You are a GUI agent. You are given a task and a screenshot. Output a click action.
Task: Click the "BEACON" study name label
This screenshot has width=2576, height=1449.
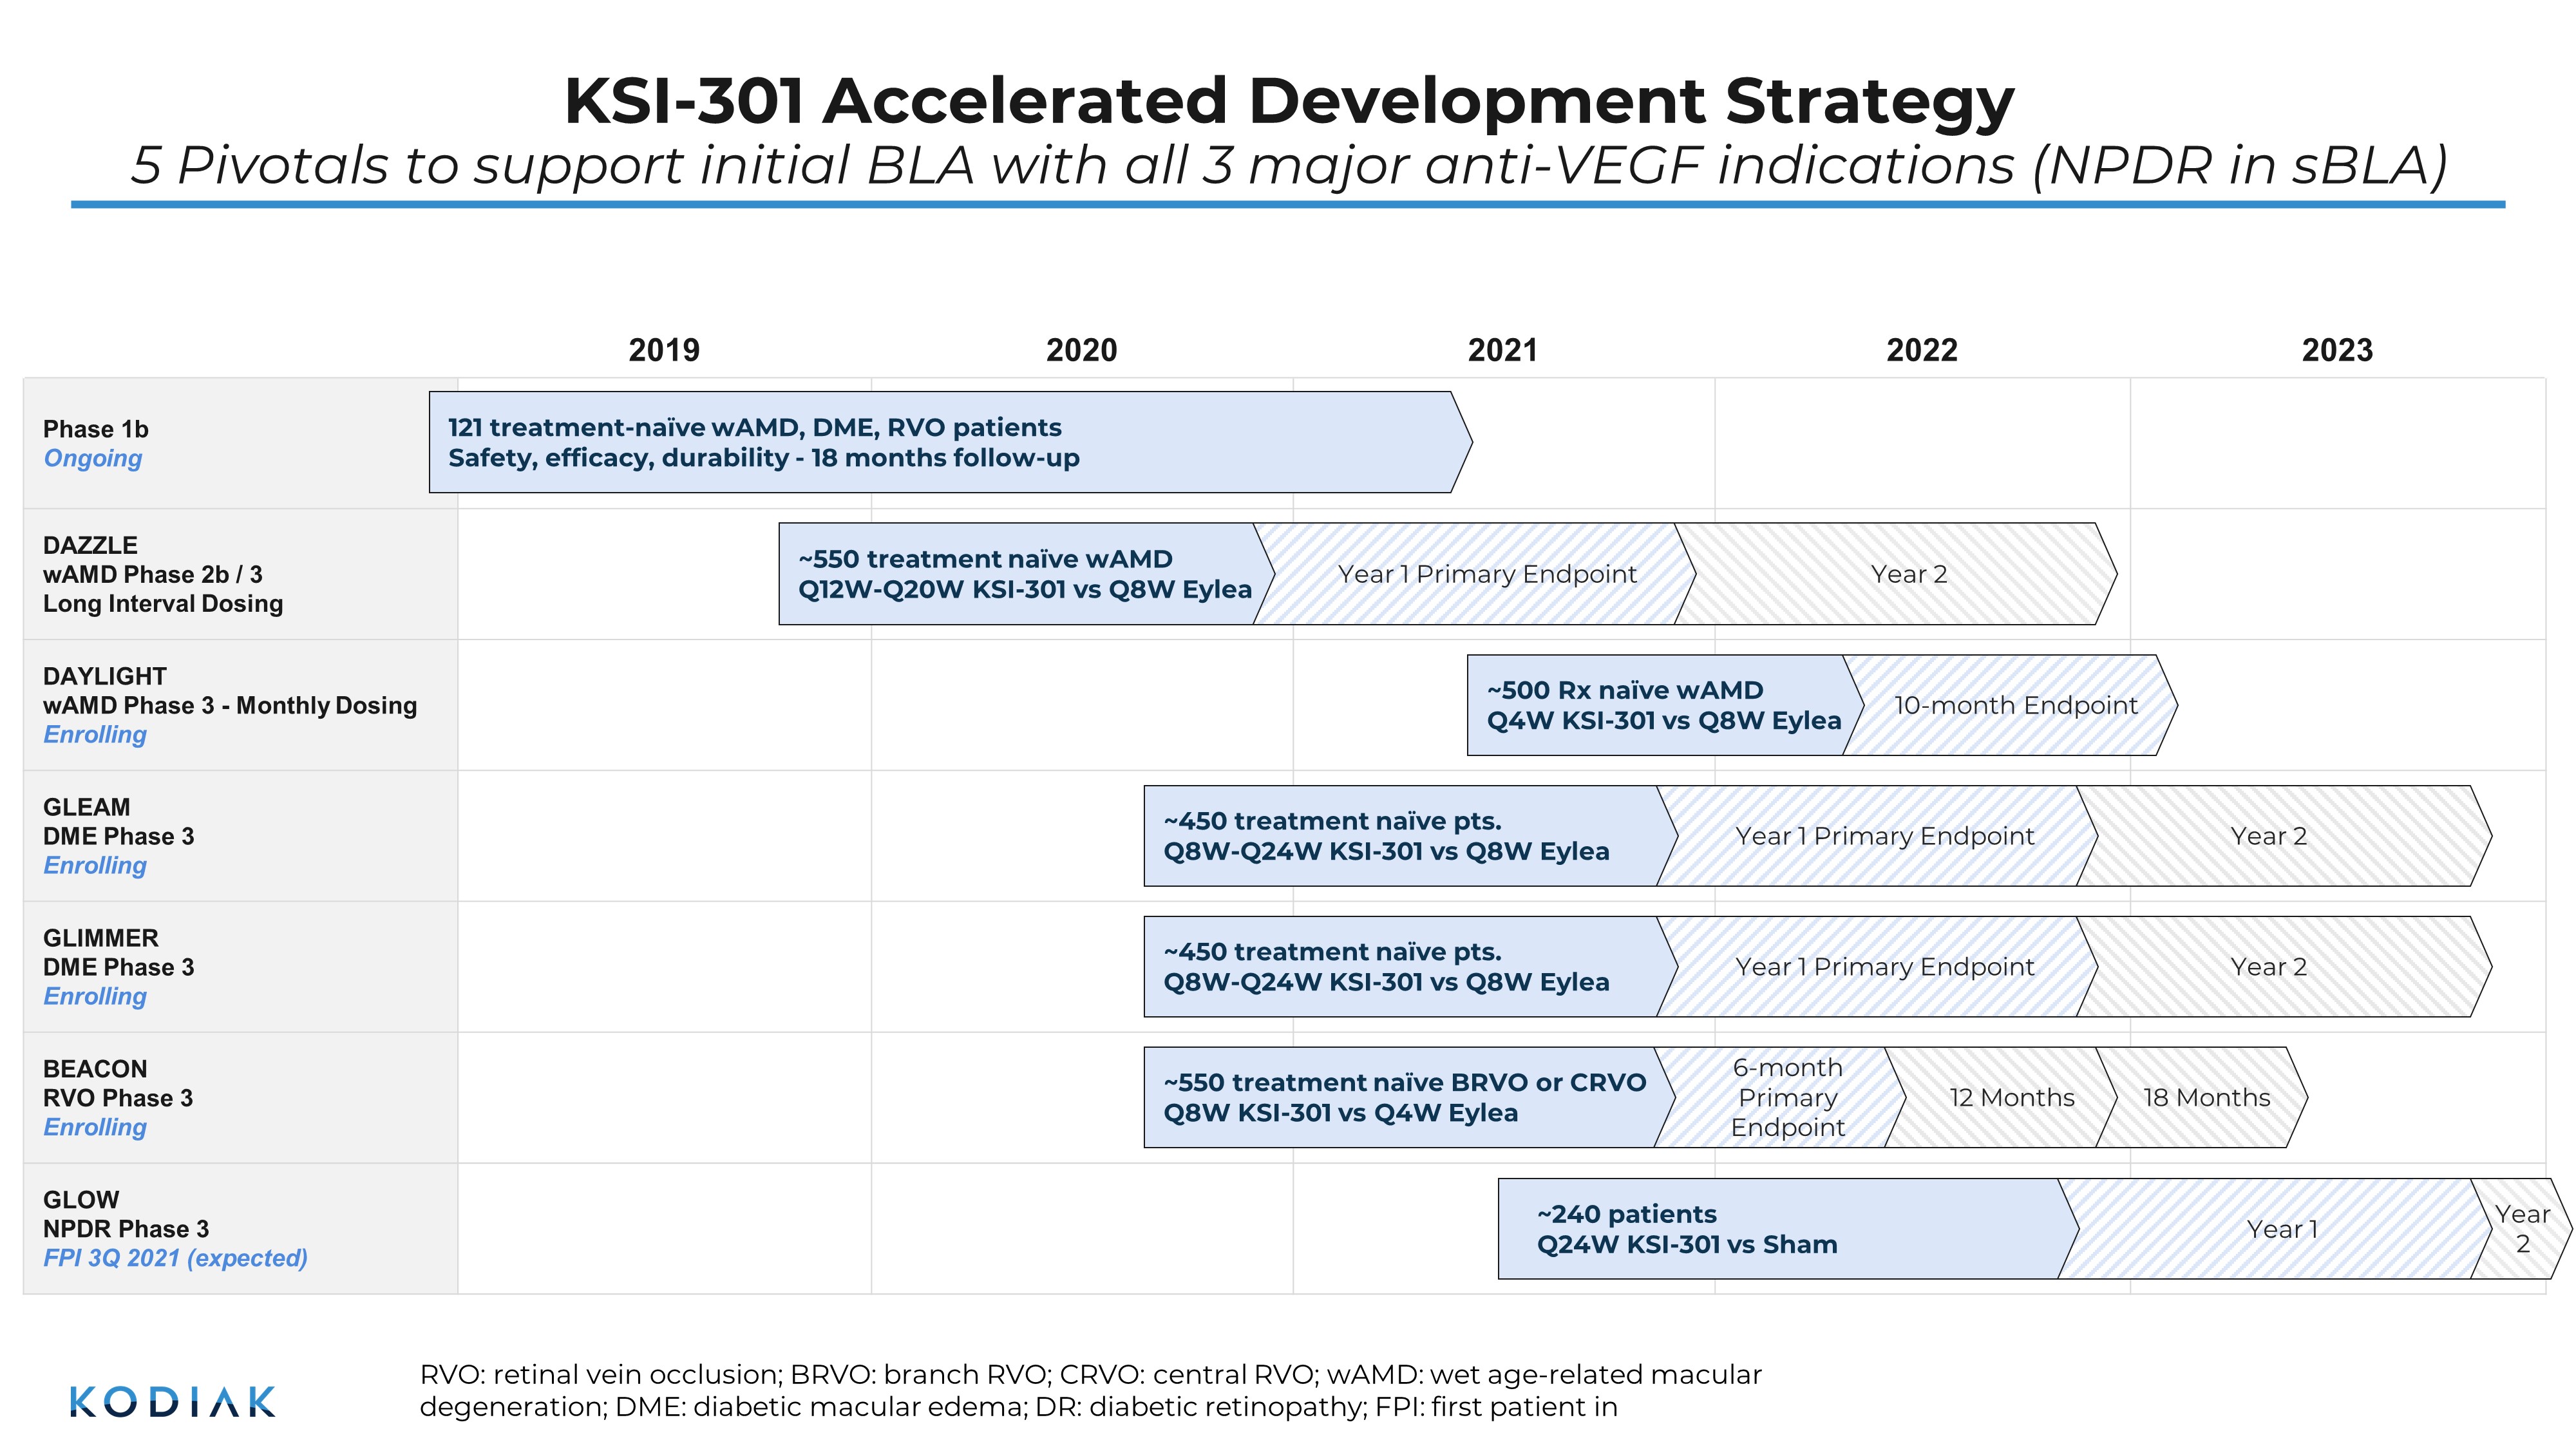point(95,1069)
